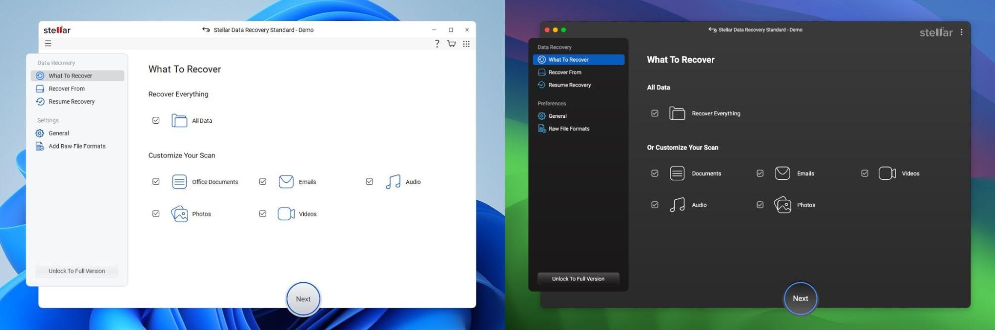
Task: Click Raw File Formats icon in Mac sidebar
Action: pyautogui.click(x=542, y=129)
